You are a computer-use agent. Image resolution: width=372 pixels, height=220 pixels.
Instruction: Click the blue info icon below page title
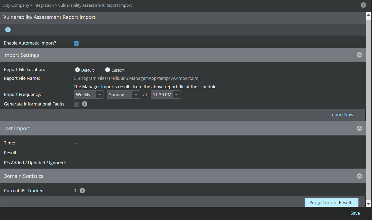(8, 30)
